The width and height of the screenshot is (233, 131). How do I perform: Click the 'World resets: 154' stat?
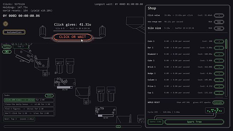(28, 10)
